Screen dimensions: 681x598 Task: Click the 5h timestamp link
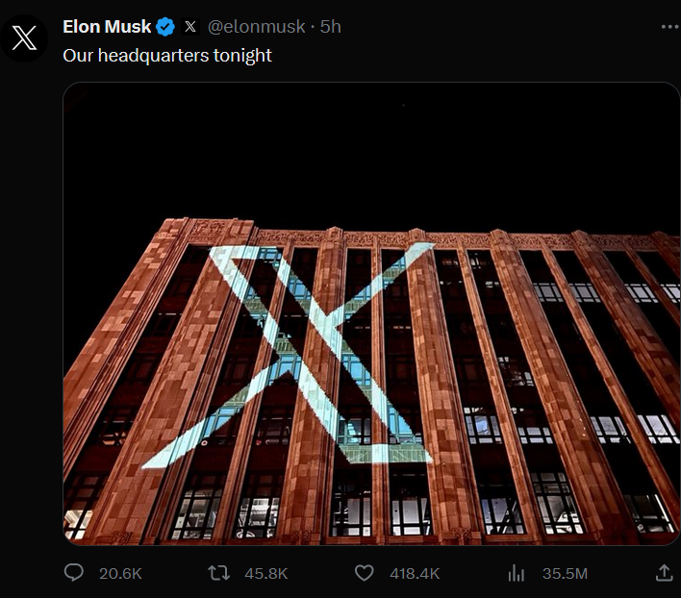tap(331, 27)
